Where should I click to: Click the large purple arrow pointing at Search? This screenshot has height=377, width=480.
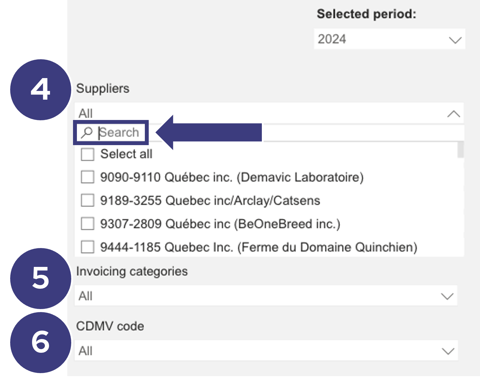click(209, 132)
